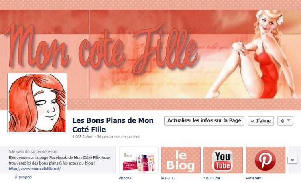Click the YouTube text label
Screen dimensions: 301x183
212,178
